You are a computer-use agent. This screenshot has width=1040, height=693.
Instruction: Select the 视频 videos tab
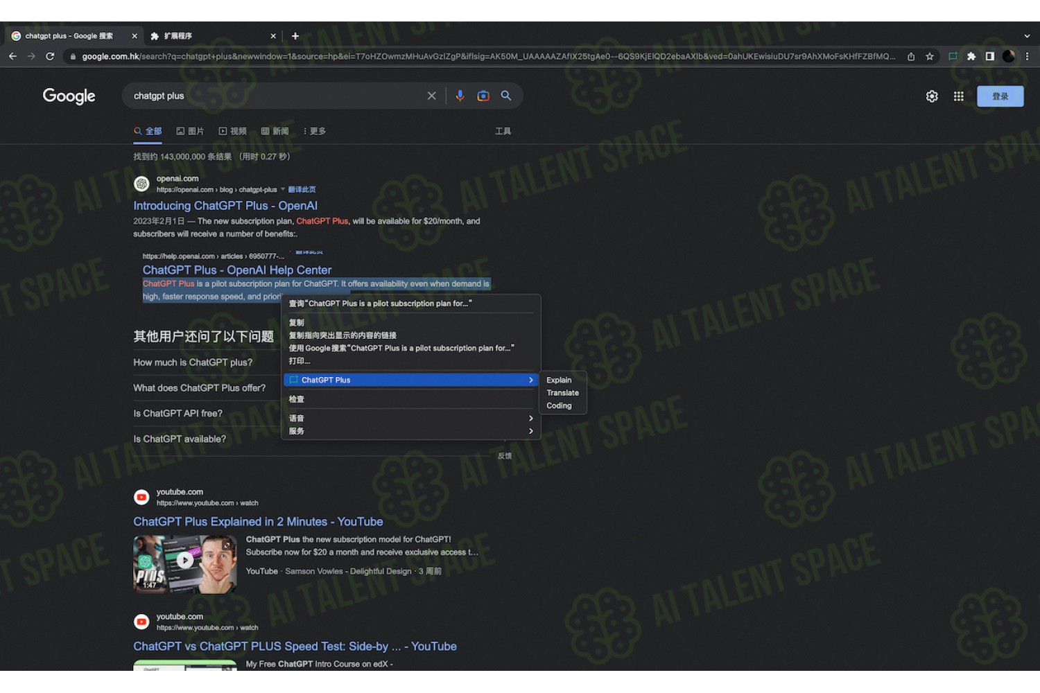[232, 131]
